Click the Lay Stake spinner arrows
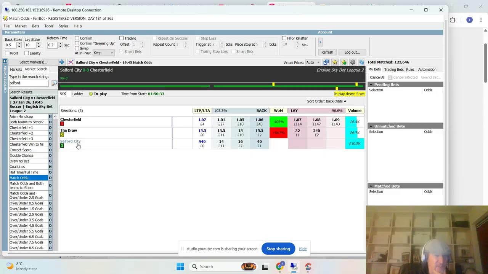This screenshot has width=488, height=274. [x=39, y=45]
